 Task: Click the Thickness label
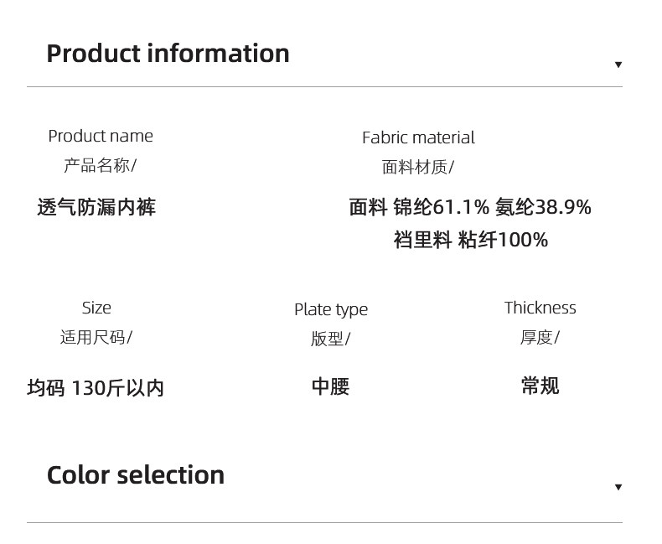tap(540, 308)
